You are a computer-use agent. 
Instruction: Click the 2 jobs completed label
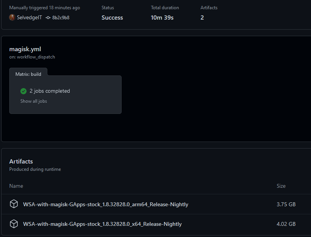click(50, 91)
